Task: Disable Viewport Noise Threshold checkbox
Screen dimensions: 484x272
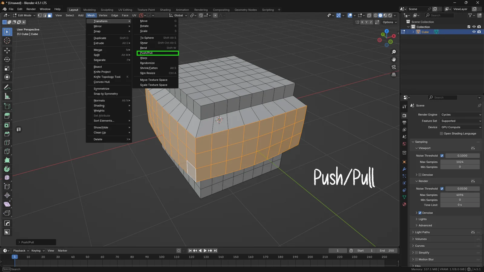Action: 442,156
